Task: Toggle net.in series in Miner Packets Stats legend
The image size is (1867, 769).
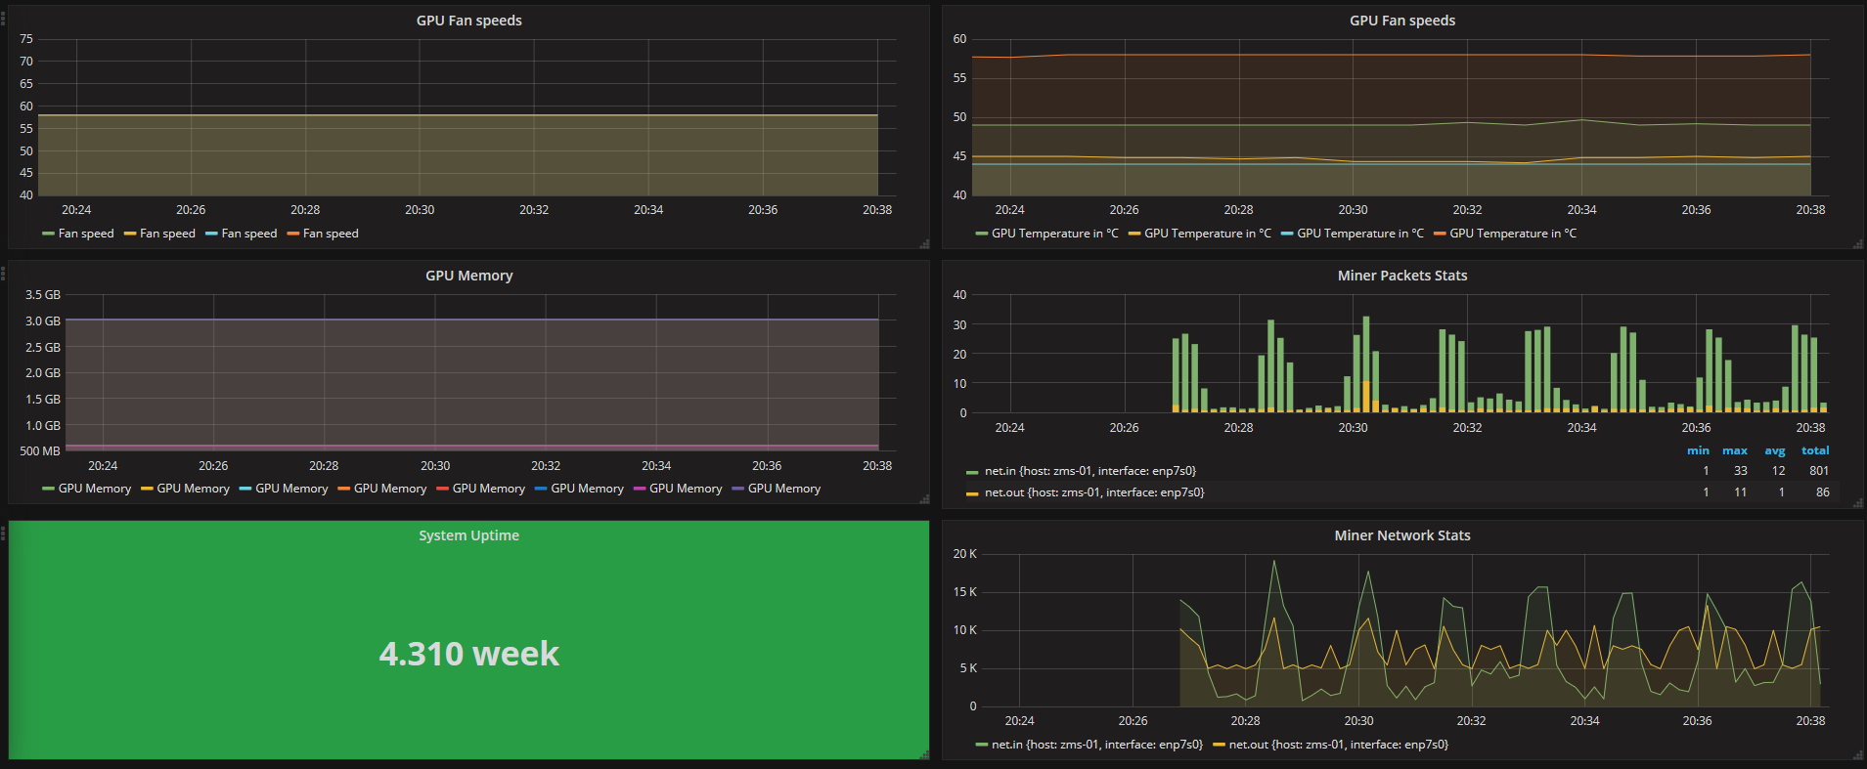Action: coord(1090,471)
